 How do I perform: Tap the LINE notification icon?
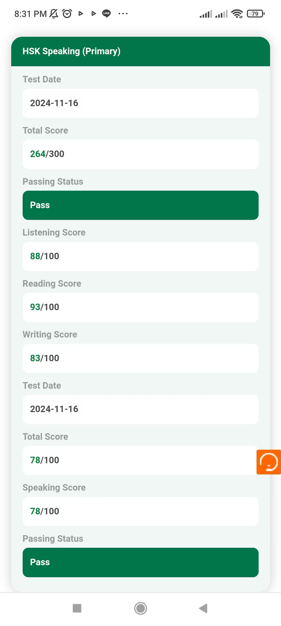point(106,13)
